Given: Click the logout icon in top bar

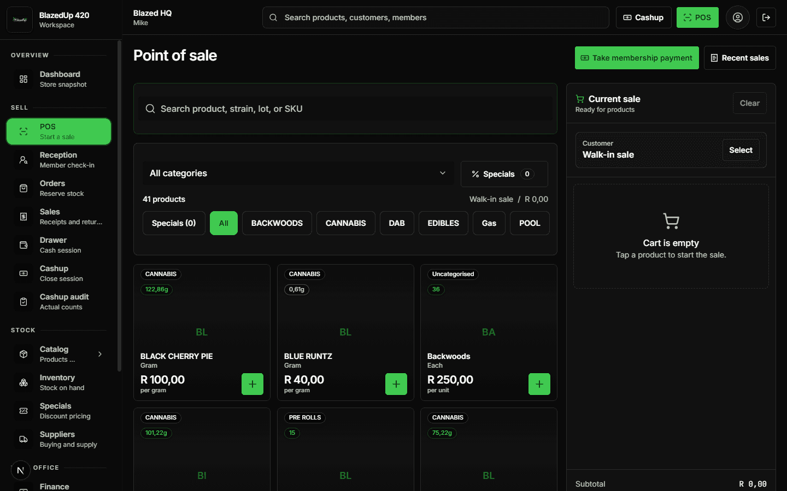Looking at the screenshot, I should click(766, 17).
